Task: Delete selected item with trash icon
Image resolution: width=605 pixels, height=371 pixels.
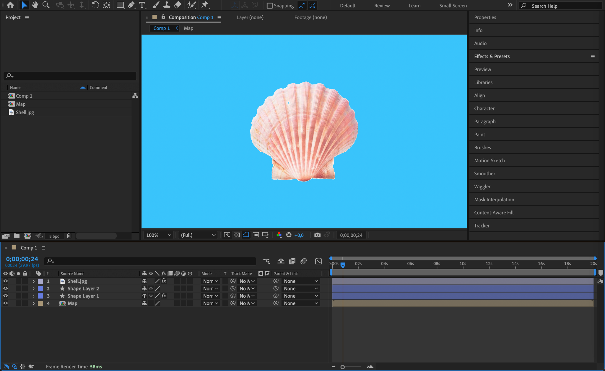Action: click(69, 236)
